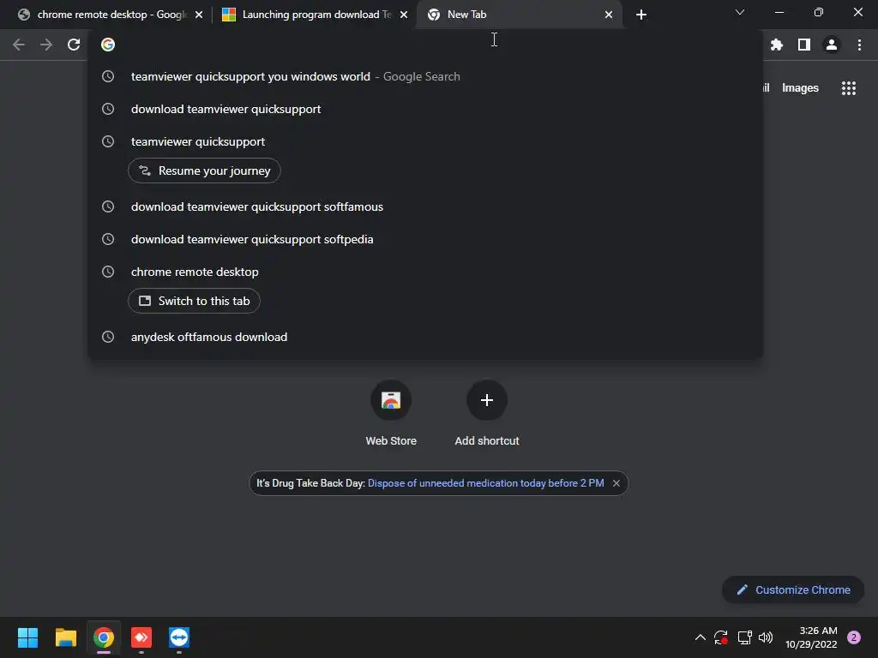Go forward to next page
Screen dimensions: 878x658
46,45
